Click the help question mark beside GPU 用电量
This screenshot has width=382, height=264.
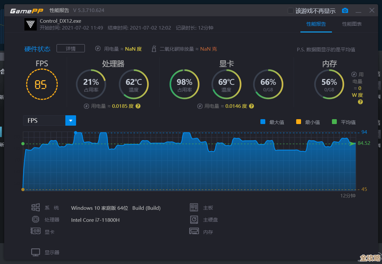pyautogui.click(x=251, y=106)
